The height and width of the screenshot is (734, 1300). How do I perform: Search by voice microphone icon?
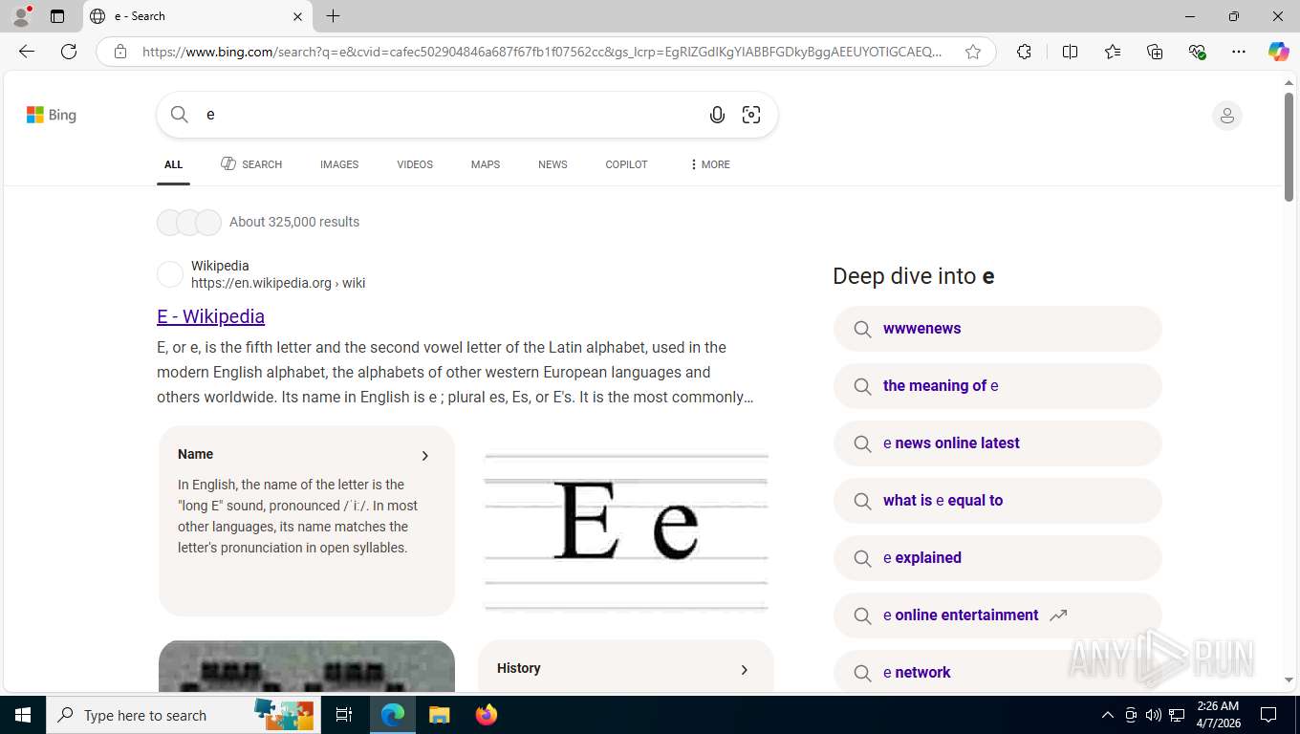coord(717,115)
